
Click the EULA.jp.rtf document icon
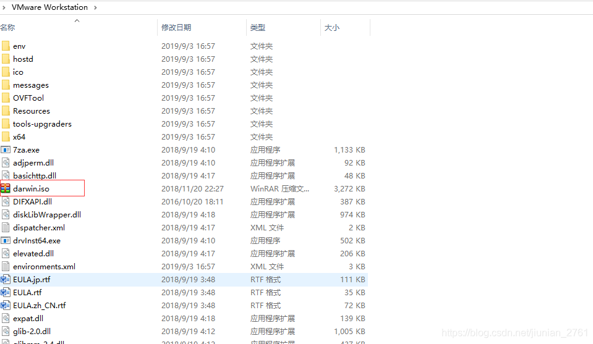tap(6, 279)
